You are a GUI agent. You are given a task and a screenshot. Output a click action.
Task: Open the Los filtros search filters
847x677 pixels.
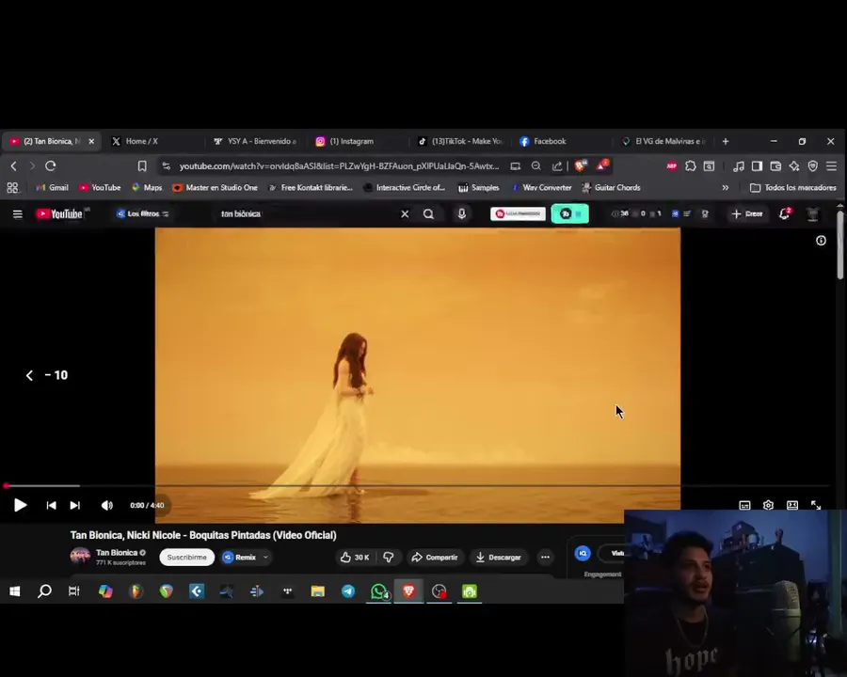143,214
